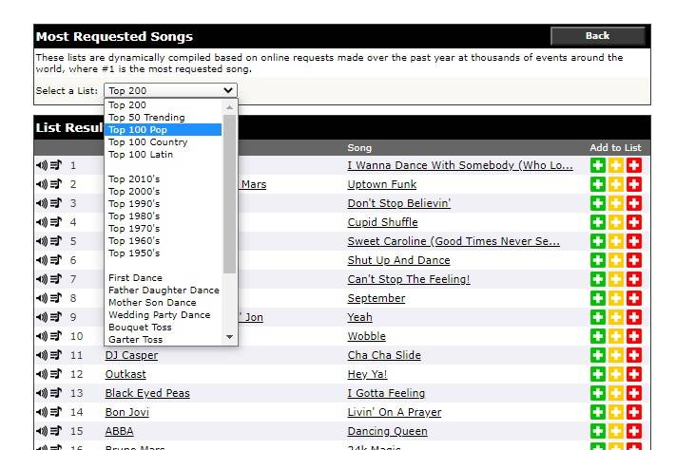Viewport: 676px width, 450px height.
Task: Choose Bouquet Toss option
Action: click(x=163, y=328)
